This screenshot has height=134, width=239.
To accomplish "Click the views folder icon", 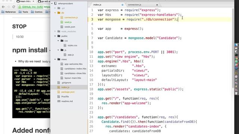I will [x=59, y=59].
